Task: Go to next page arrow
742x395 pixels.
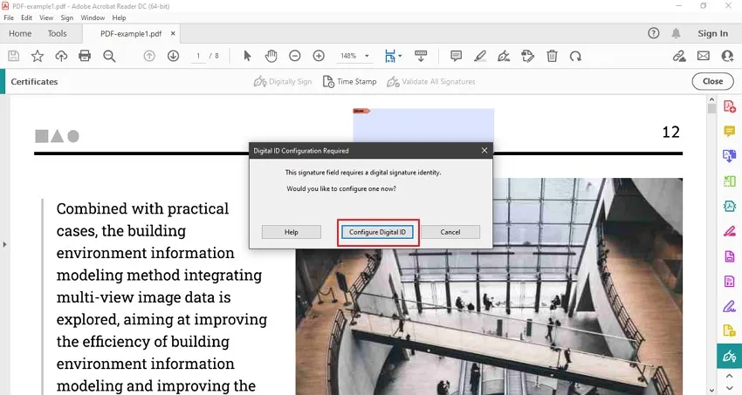Action: coord(173,56)
